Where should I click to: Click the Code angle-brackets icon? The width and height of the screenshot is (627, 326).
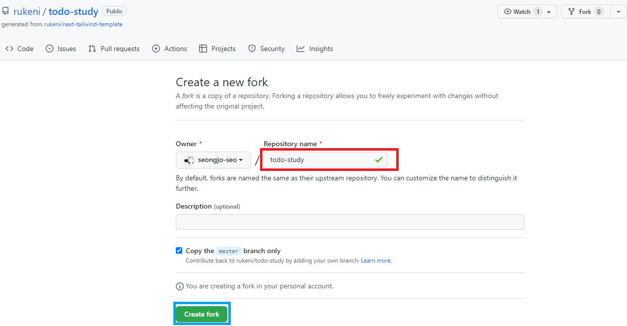tap(9, 49)
